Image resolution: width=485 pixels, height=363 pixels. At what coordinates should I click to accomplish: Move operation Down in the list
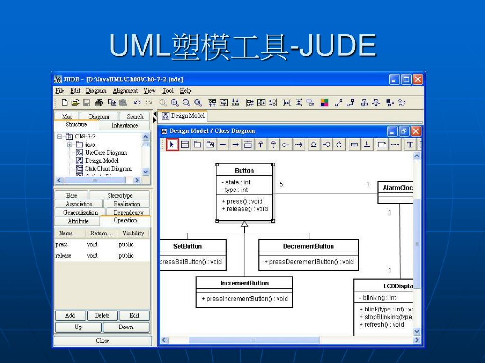point(126,327)
